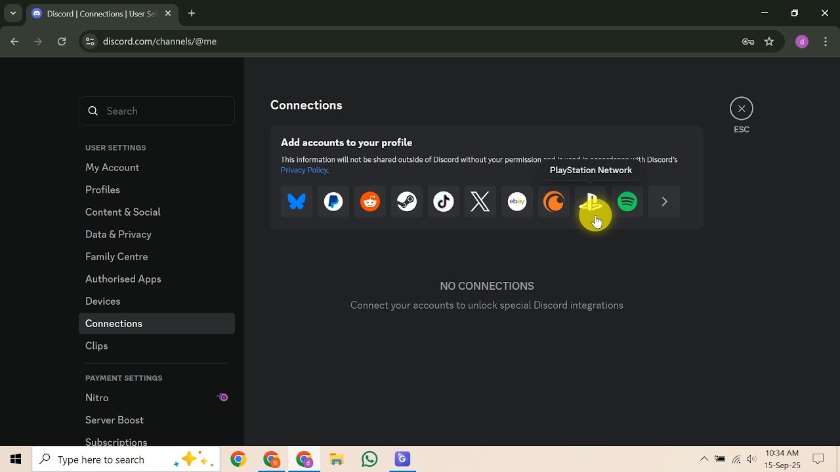The width and height of the screenshot is (840, 472).
Task: Open WhatsApp from taskbar
Action: click(369, 460)
